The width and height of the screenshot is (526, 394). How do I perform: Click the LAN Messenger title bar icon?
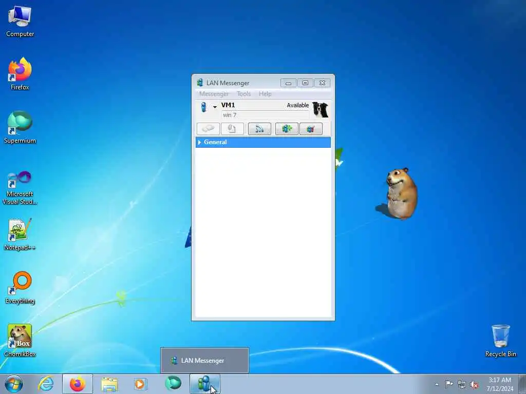pyautogui.click(x=200, y=83)
